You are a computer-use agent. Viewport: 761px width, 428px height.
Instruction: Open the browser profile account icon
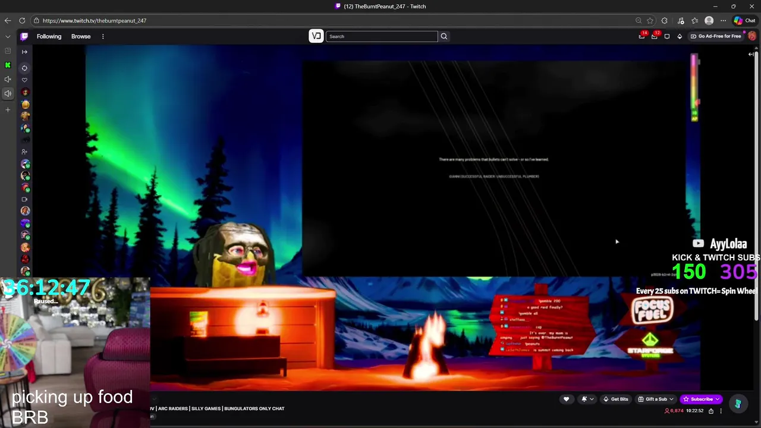[x=709, y=20]
